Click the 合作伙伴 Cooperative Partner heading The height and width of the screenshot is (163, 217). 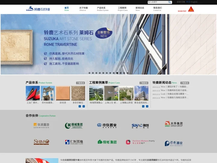tap(41, 116)
